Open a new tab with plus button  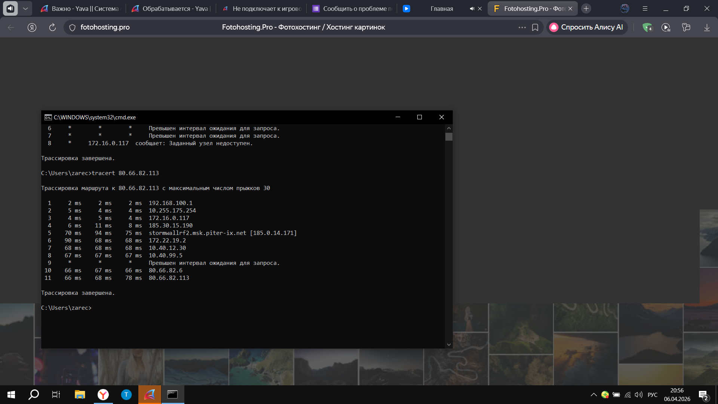click(x=586, y=8)
